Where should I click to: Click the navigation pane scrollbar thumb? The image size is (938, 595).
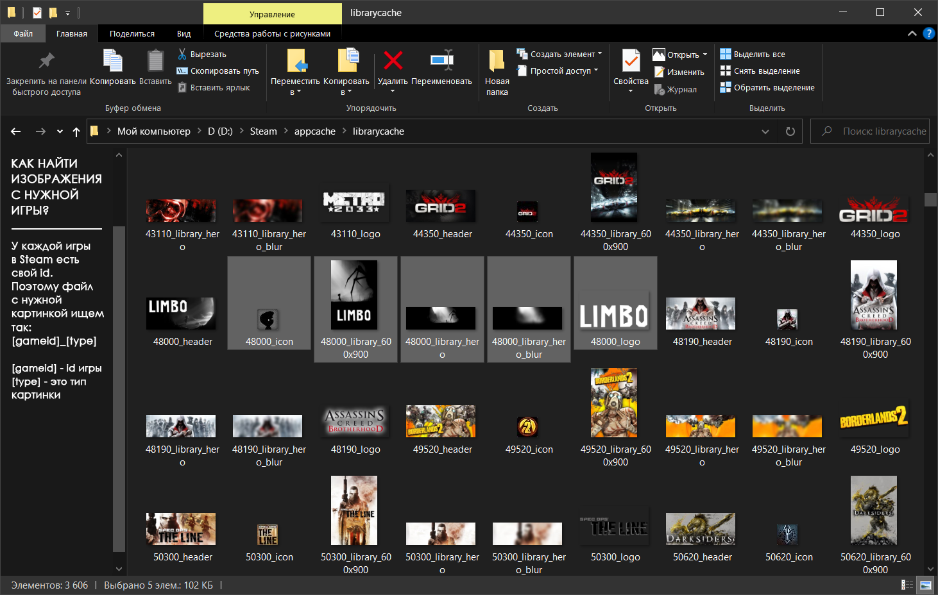[119, 389]
